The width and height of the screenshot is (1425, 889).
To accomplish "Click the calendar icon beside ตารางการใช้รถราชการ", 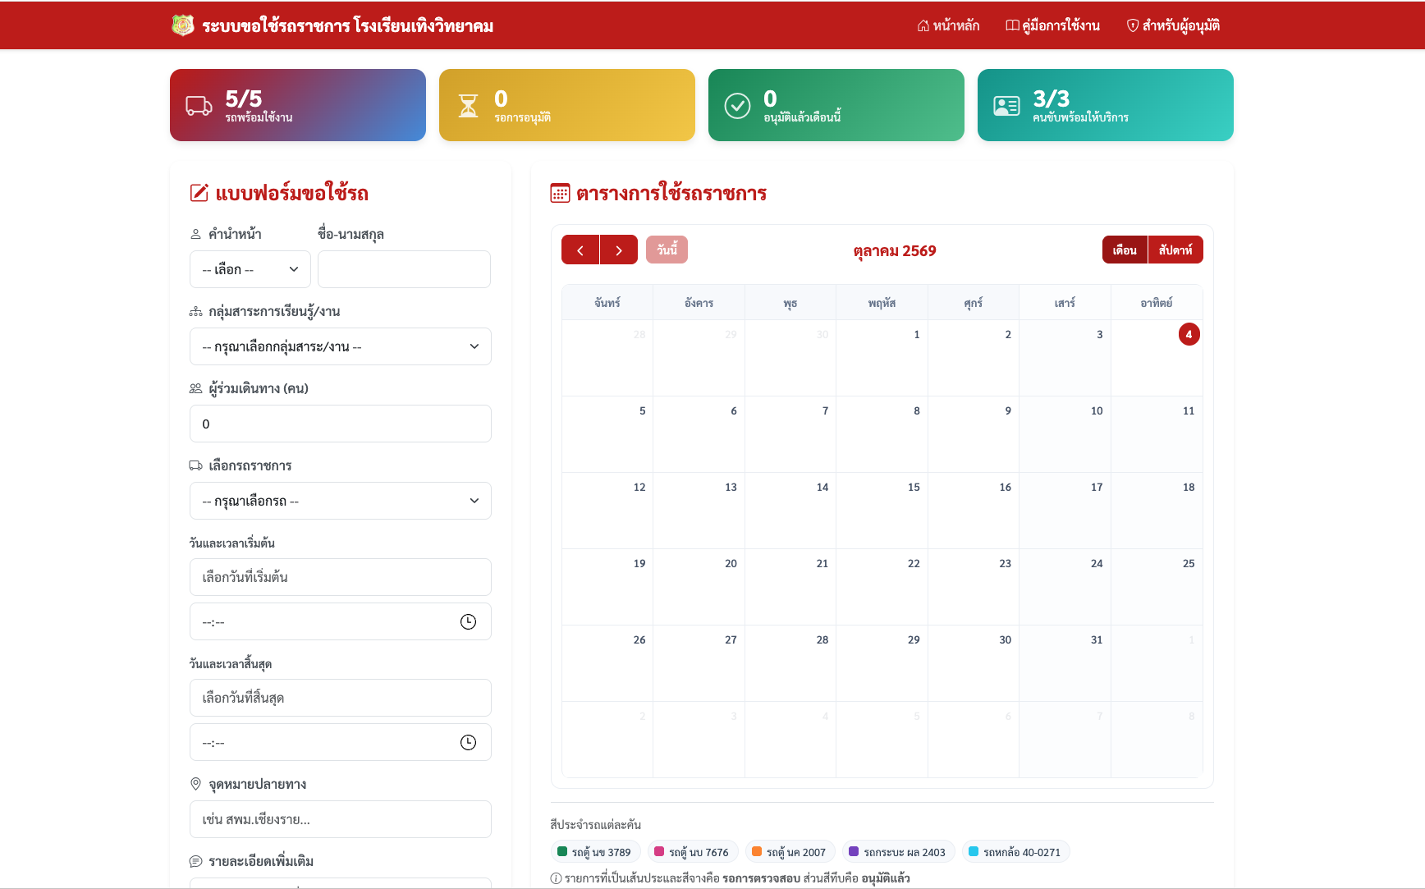I will tap(560, 193).
